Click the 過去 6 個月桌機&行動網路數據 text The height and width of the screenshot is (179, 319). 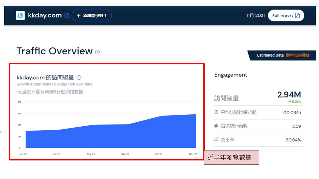(53, 92)
